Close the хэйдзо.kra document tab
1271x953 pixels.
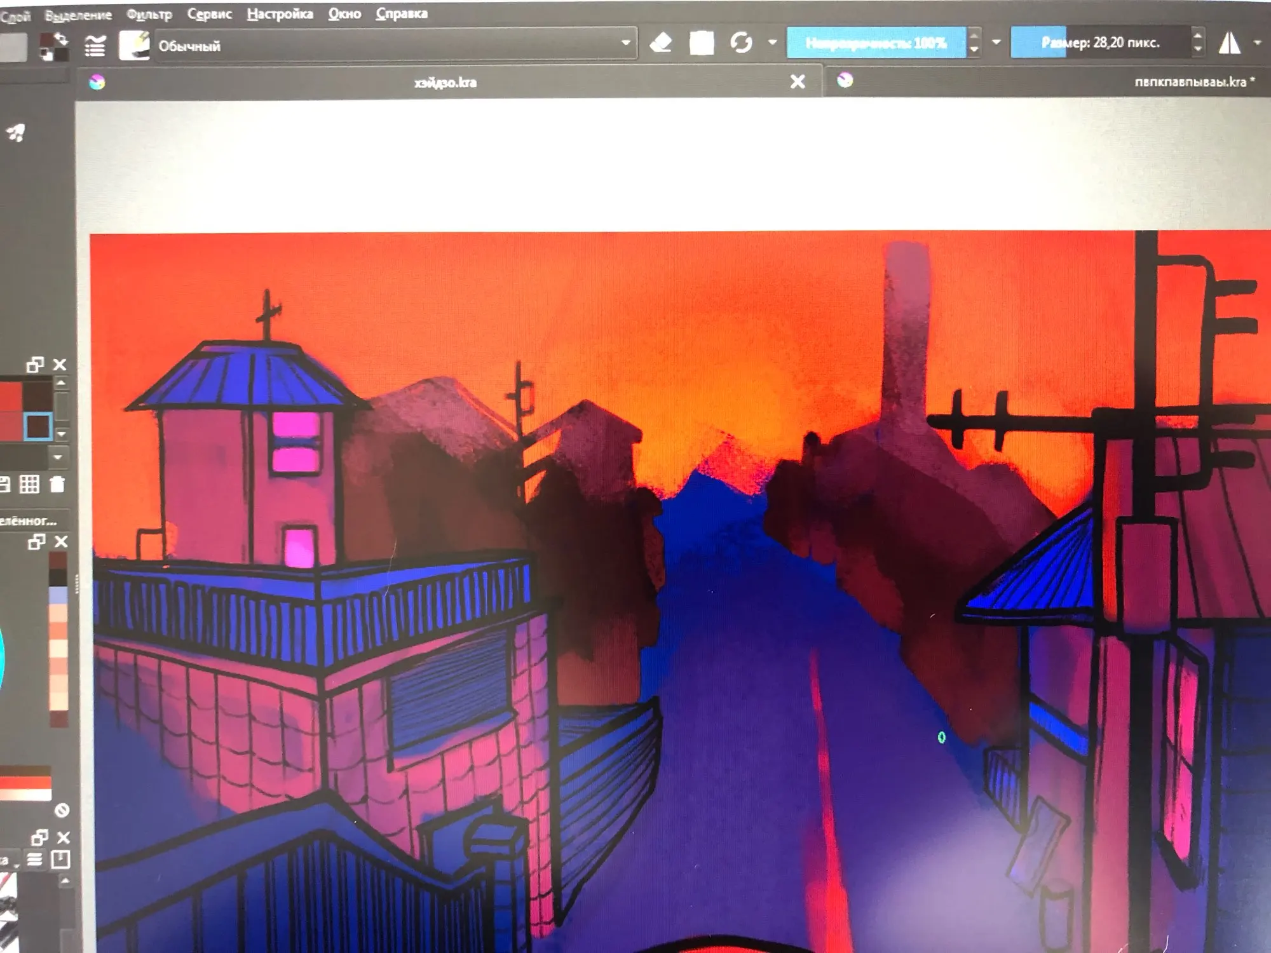click(798, 81)
